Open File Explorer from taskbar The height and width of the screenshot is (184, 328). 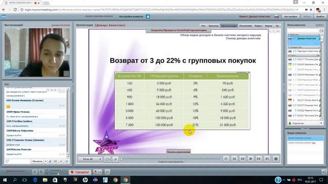(x=45, y=180)
